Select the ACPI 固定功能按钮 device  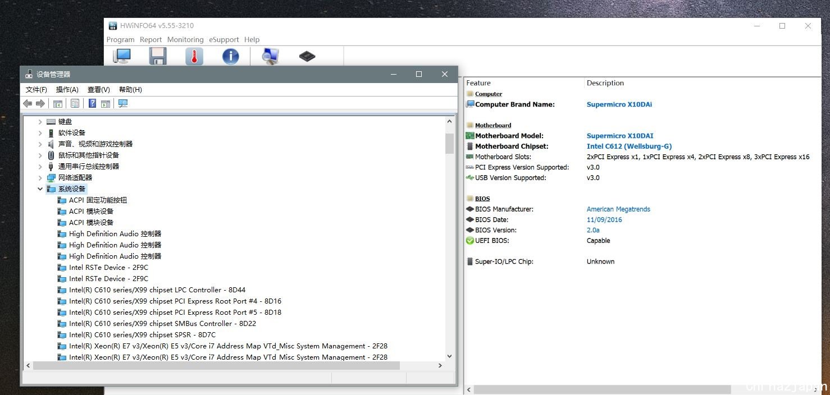[x=98, y=200]
